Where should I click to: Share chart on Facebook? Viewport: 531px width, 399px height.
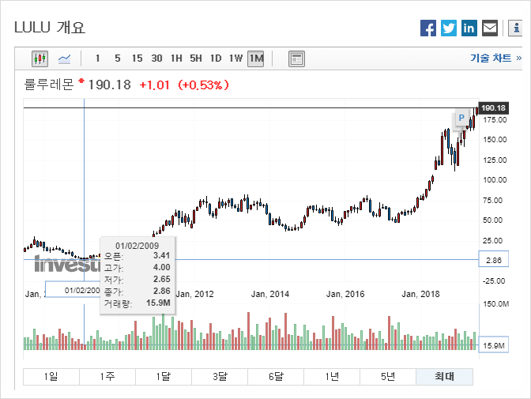coord(428,28)
